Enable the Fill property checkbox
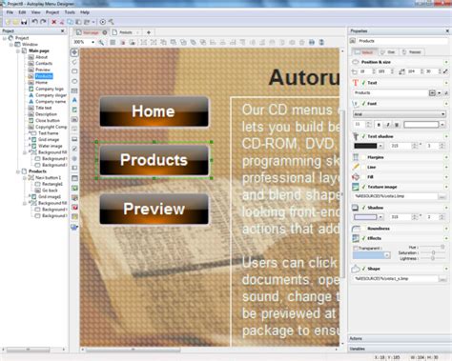The height and width of the screenshot is (361, 452). (x=363, y=177)
